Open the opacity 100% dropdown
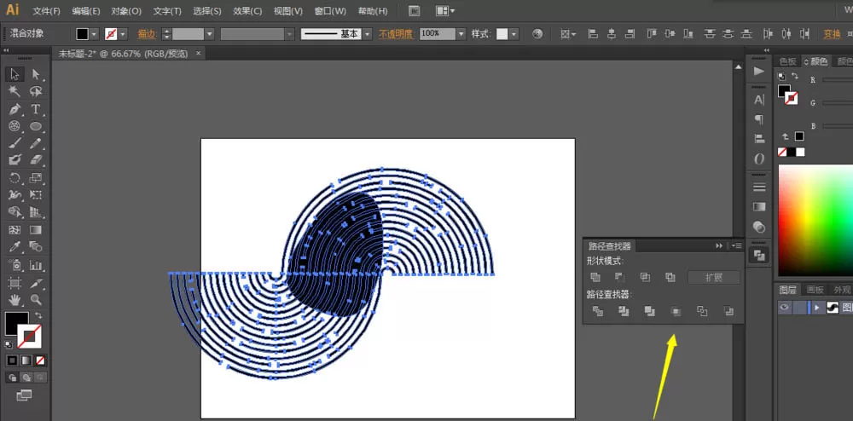 point(461,34)
